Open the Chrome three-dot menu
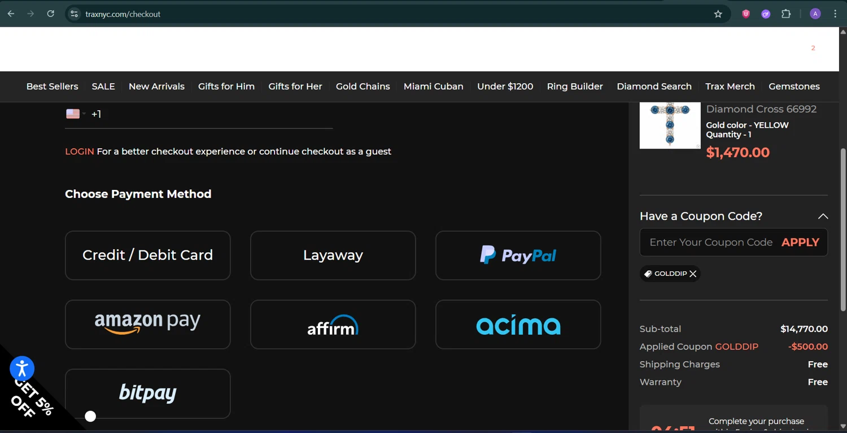 [x=835, y=14]
